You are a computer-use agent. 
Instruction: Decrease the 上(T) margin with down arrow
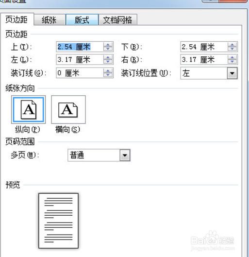pos(108,49)
